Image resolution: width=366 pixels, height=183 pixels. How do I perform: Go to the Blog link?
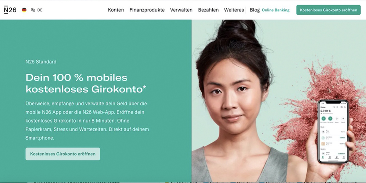tap(255, 10)
